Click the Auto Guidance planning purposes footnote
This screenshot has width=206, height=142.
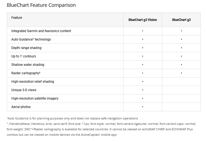click(72, 118)
